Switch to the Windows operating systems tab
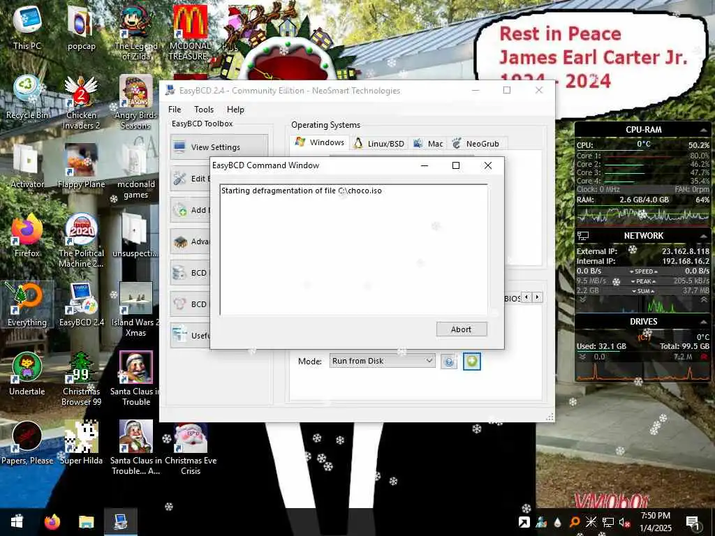This screenshot has width=715, height=536. (x=320, y=142)
